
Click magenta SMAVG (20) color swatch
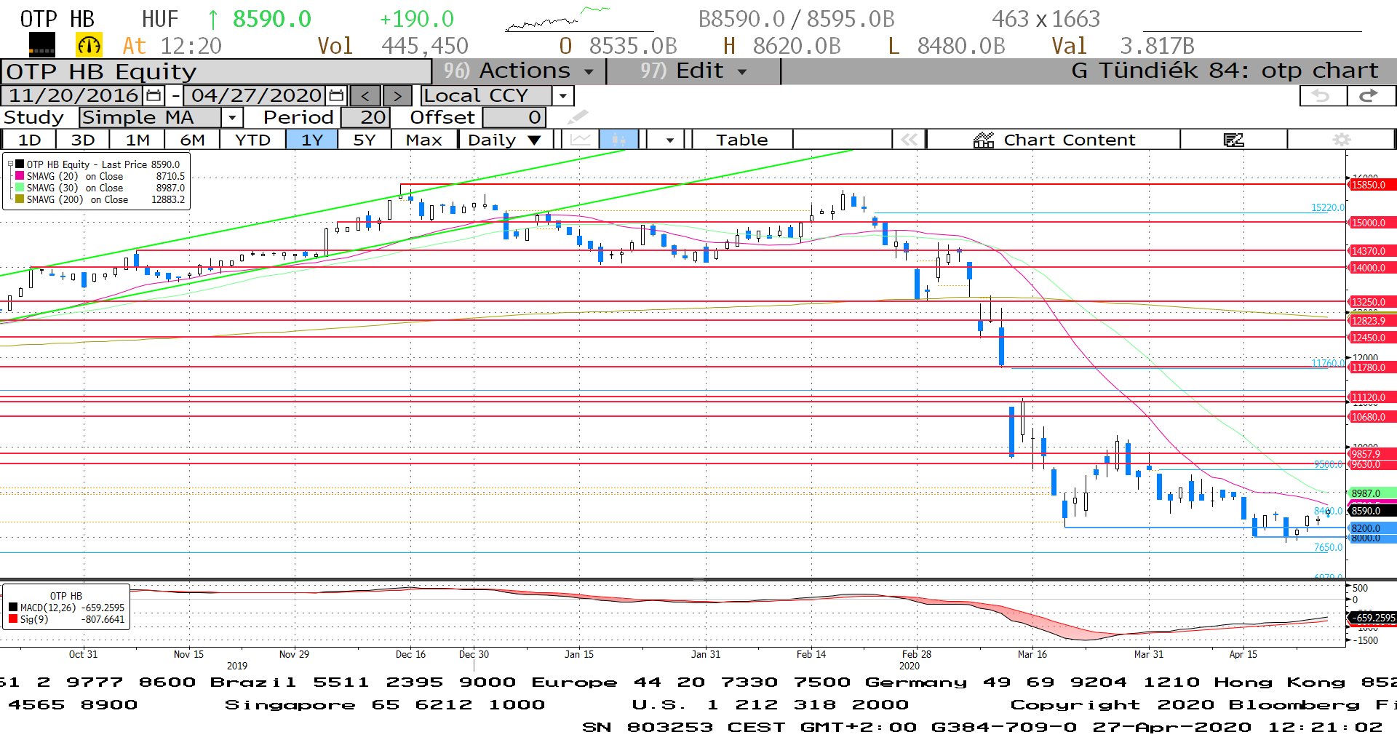coord(20,176)
